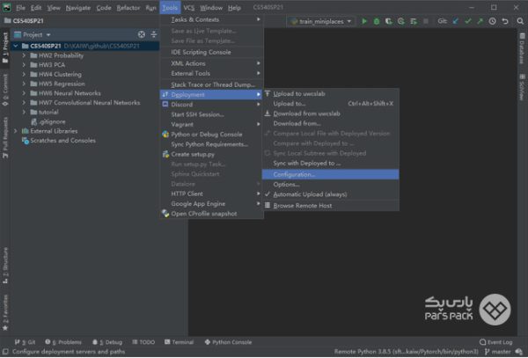
Task: Open the Git tool window tab
Action: (25, 342)
